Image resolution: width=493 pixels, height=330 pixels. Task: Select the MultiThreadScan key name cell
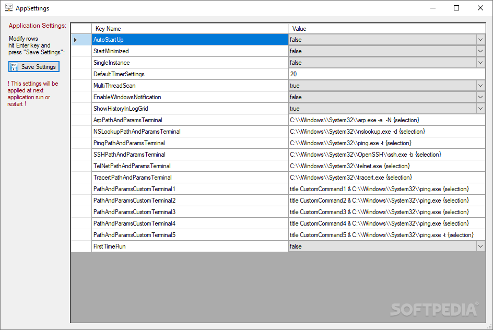(x=190, y=86)
